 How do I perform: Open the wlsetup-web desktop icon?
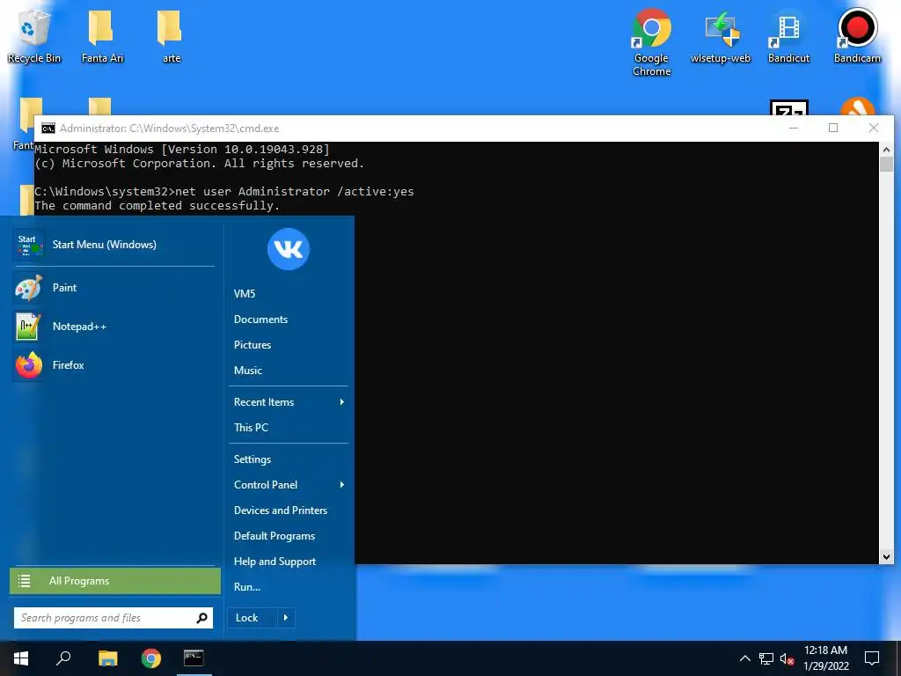pos(720,35)
